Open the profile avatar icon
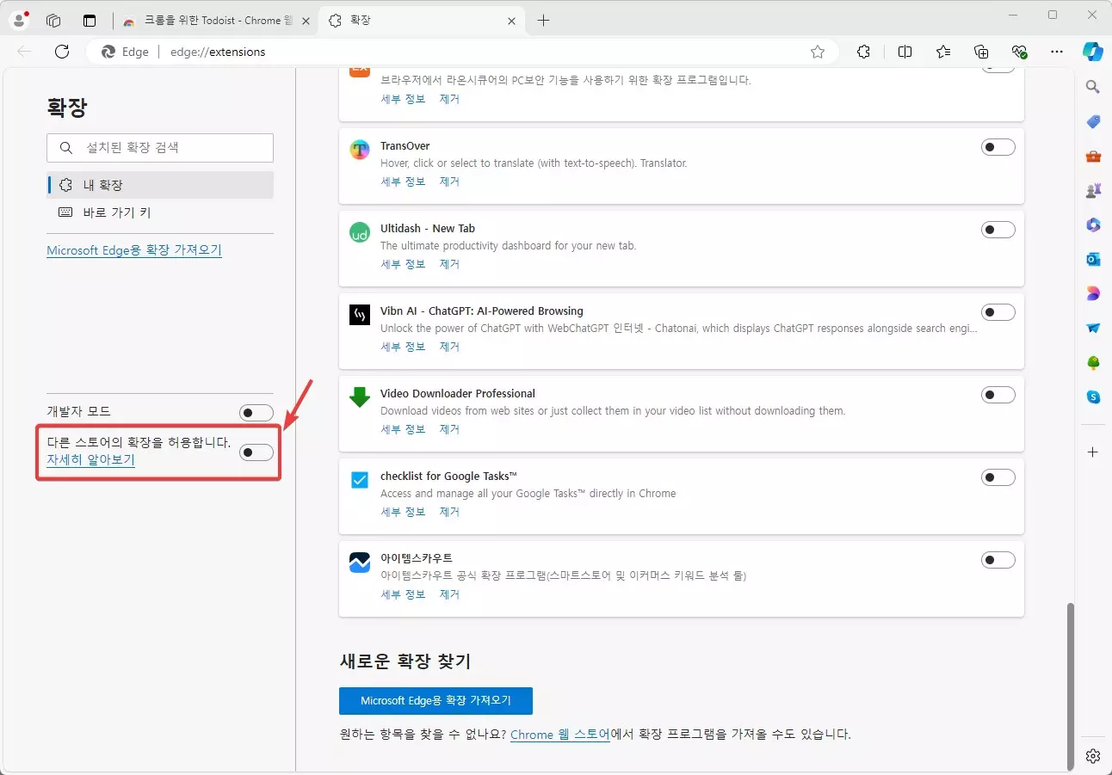Viewport: 1112px width, 775px height. (19, 20)
